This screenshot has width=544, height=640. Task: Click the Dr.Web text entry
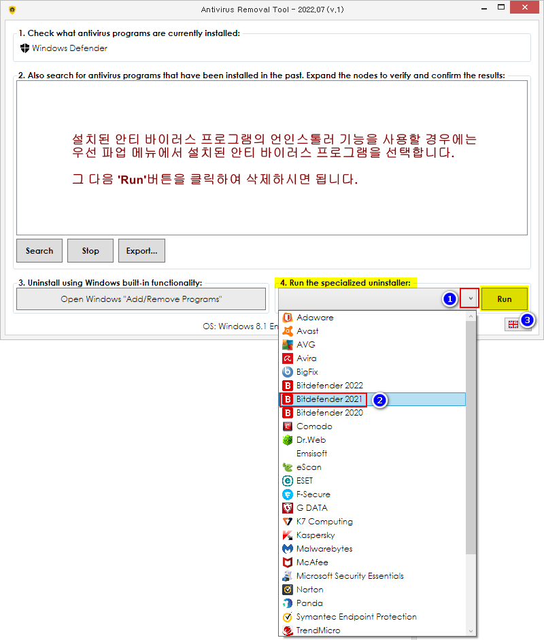coord(311,440)
